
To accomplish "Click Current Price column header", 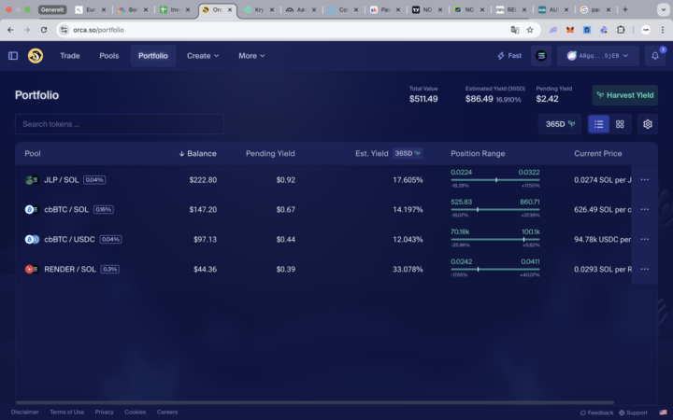I will [x=598, y=153].
